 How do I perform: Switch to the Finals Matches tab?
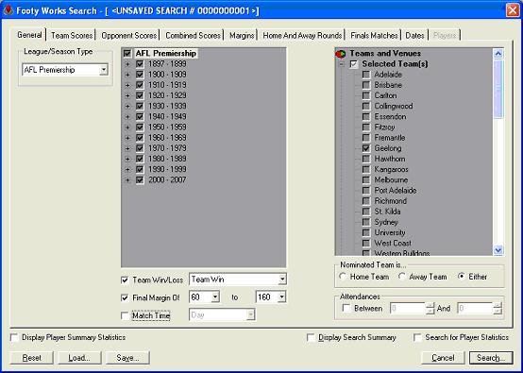tap(374, 35)
